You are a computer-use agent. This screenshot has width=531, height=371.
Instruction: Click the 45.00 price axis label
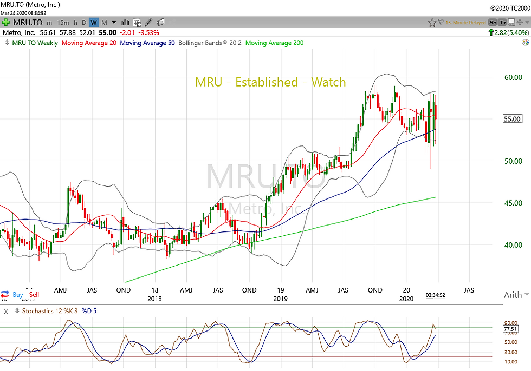(513, 203)
